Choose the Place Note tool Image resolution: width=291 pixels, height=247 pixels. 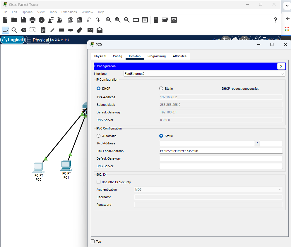point(43,30)
